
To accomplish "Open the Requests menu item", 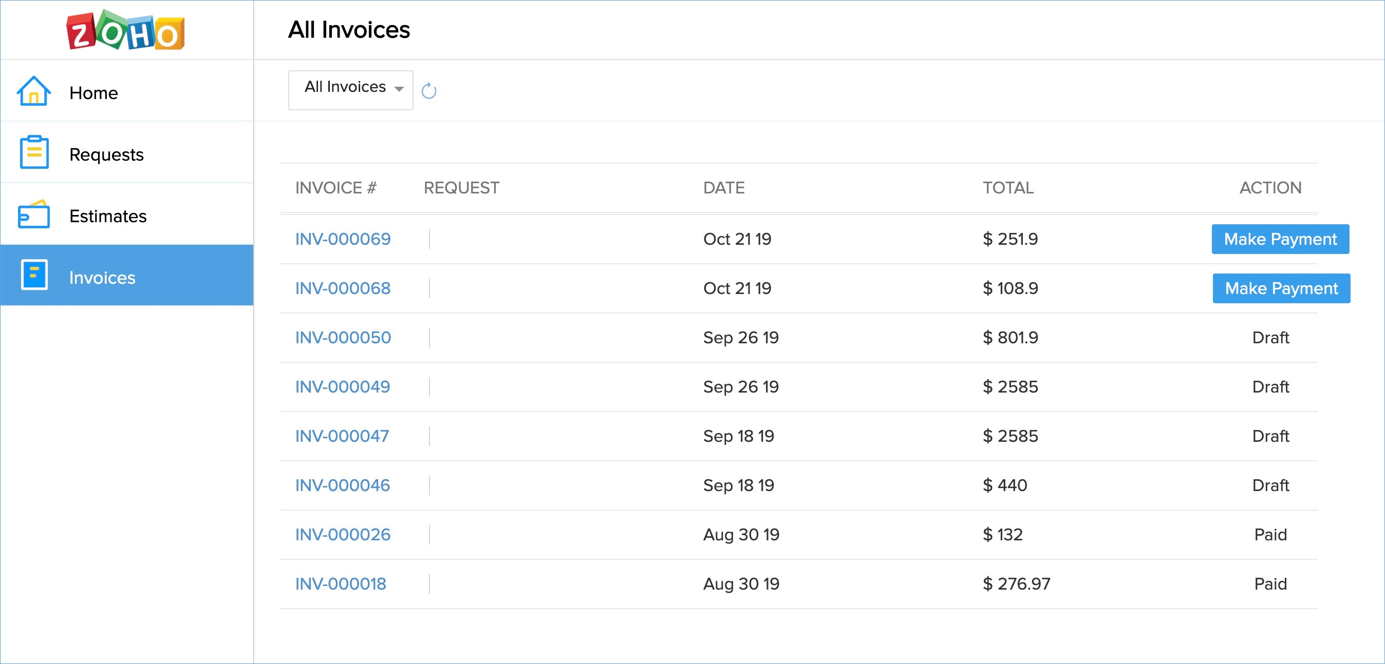I will point(106,155).
